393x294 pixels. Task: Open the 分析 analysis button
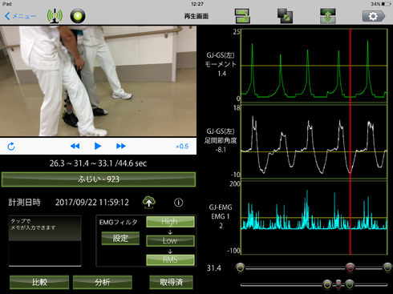[x=103, y=282]
